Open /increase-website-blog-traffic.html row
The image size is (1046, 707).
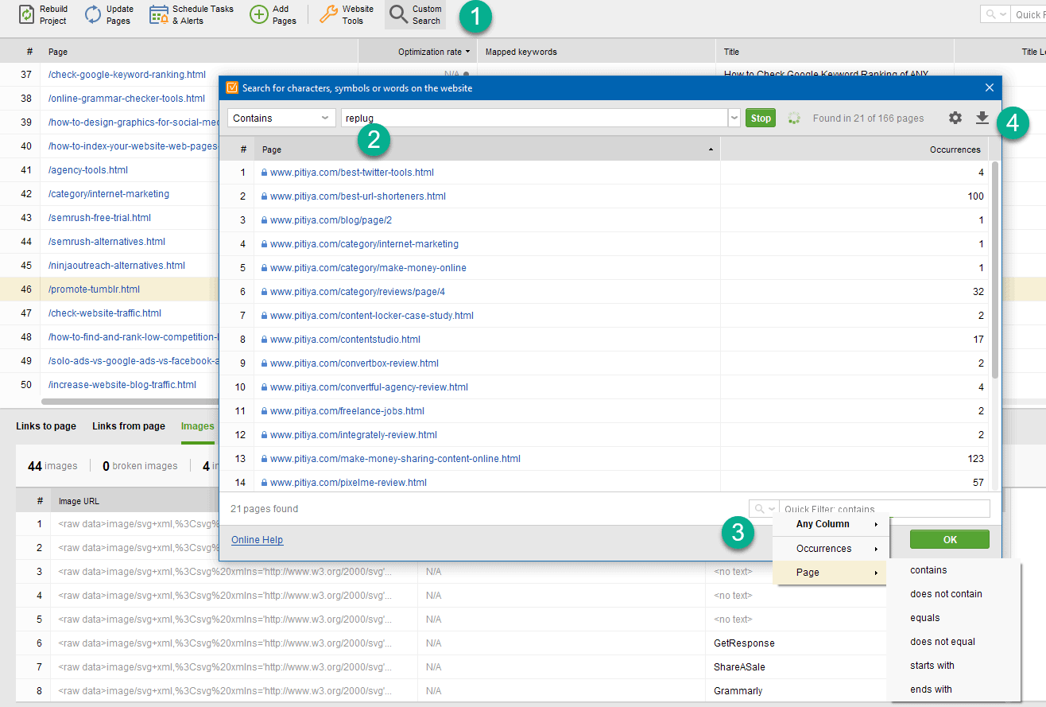[122, 385]
